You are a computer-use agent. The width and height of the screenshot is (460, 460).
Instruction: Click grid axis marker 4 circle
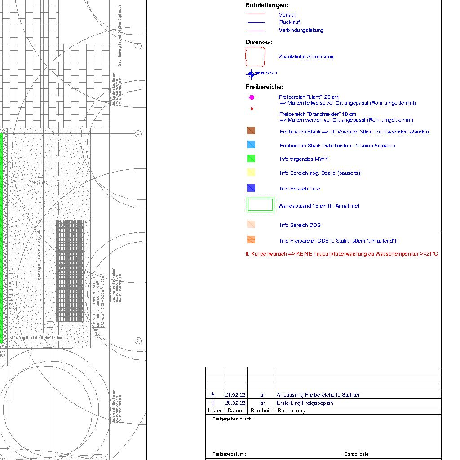pyautogui.click(x=138, y=134)
